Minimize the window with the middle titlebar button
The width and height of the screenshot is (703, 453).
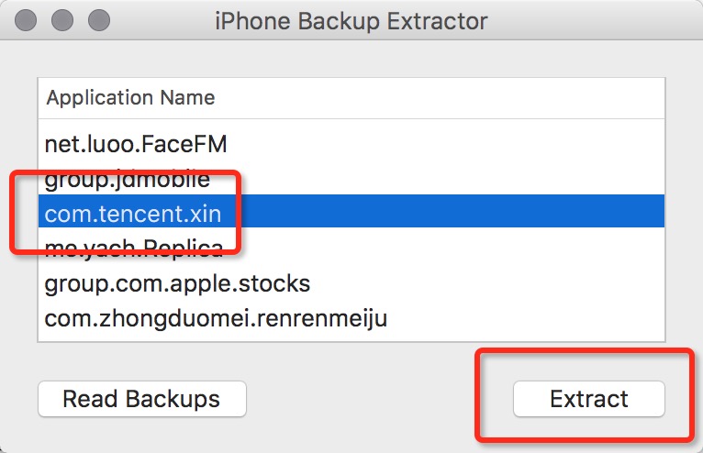coord(63,19)
